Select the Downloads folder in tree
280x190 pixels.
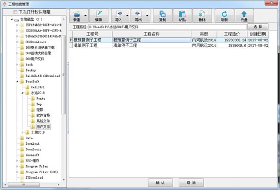click(x=33, y=149)
